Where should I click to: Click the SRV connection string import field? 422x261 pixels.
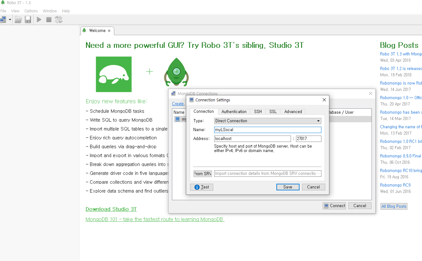[x=268, y=174]
